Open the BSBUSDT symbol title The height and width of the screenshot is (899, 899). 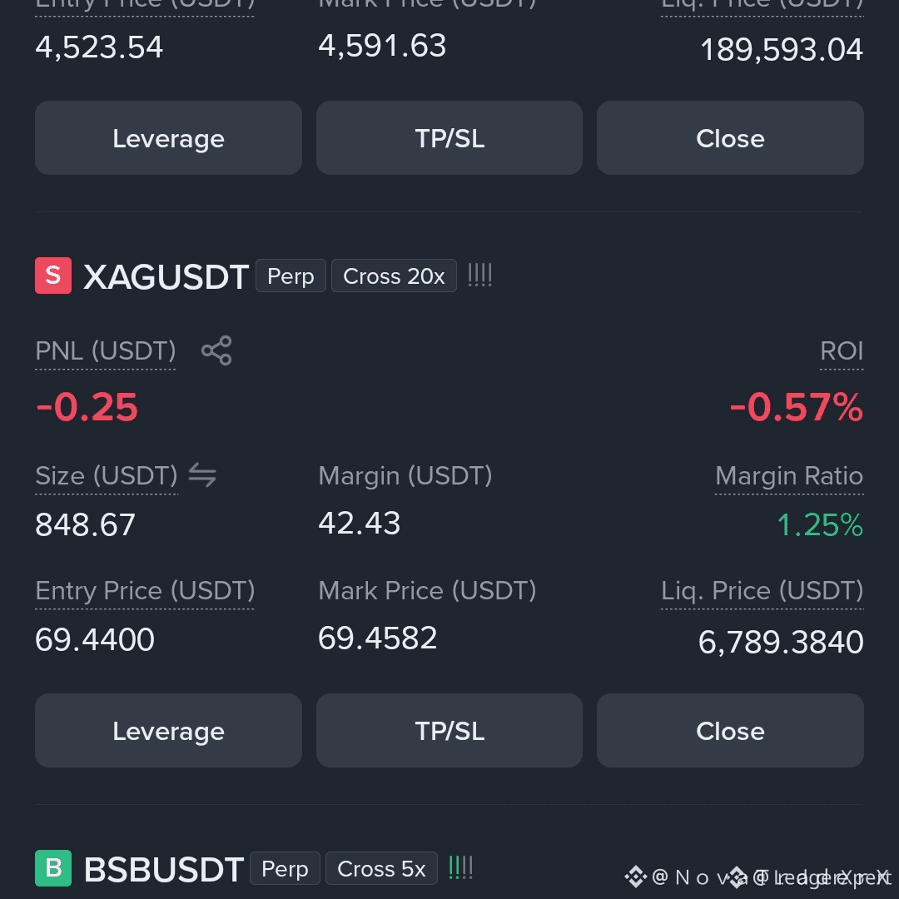click(x=164, y=869)
